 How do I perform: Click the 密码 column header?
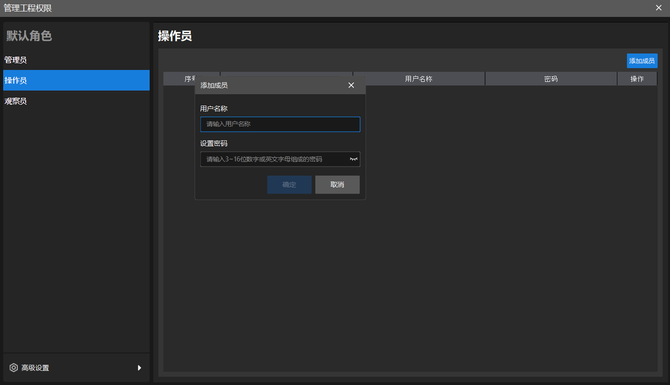pos(551,78)
